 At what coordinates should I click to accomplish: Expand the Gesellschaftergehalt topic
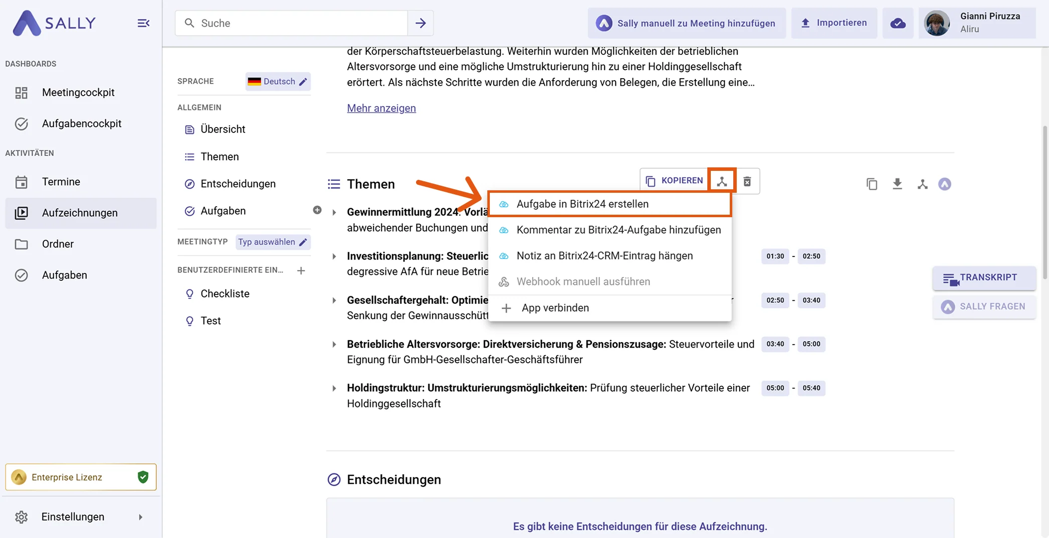pyautogui.click(x=334, y=300)
